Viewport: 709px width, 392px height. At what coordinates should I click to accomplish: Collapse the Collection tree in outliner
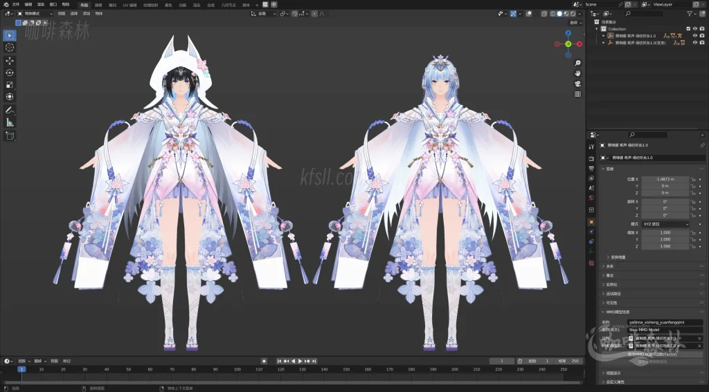597,29
